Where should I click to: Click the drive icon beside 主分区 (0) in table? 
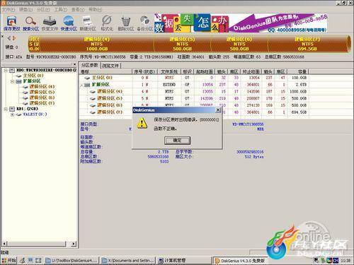[87, 78]
